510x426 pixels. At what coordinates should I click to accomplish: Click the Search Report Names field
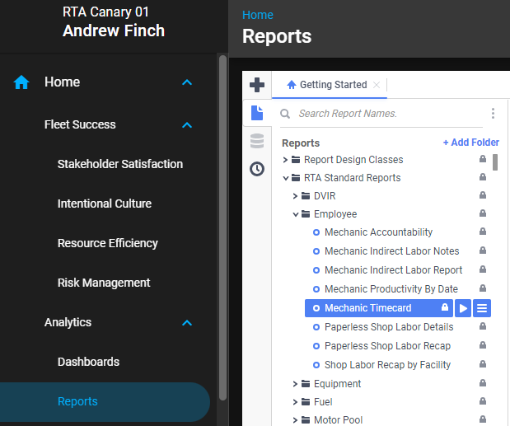click(387, 114)
